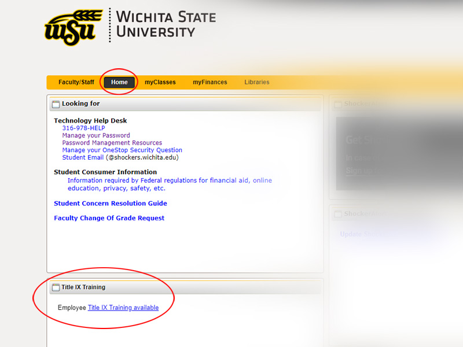Open the Student Email link

coord(83,157)
